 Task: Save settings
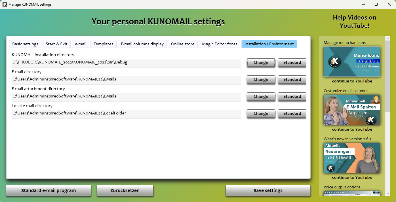(x=268, y=190)
